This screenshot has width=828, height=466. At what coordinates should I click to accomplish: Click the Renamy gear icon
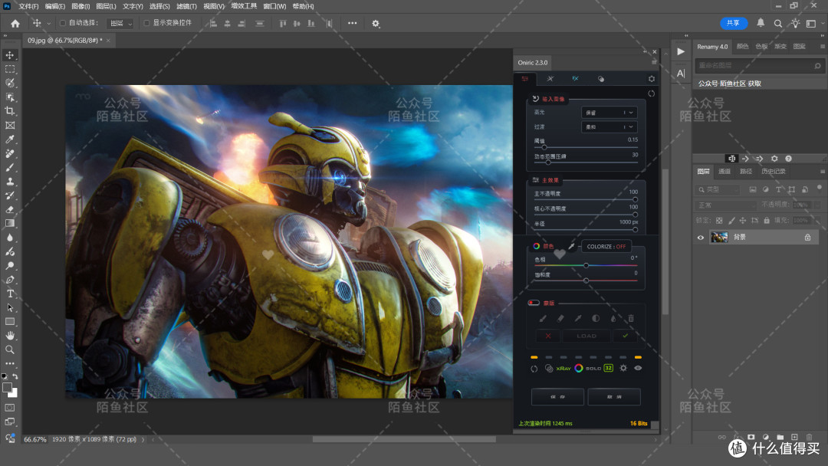click(774, 159)
